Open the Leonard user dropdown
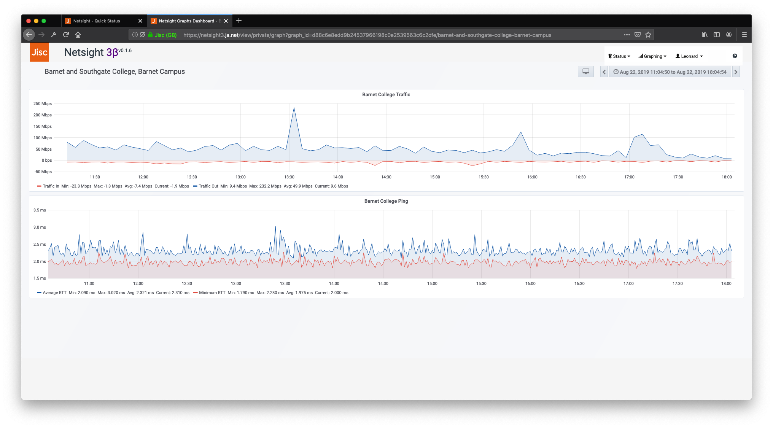 coord(689,56)
